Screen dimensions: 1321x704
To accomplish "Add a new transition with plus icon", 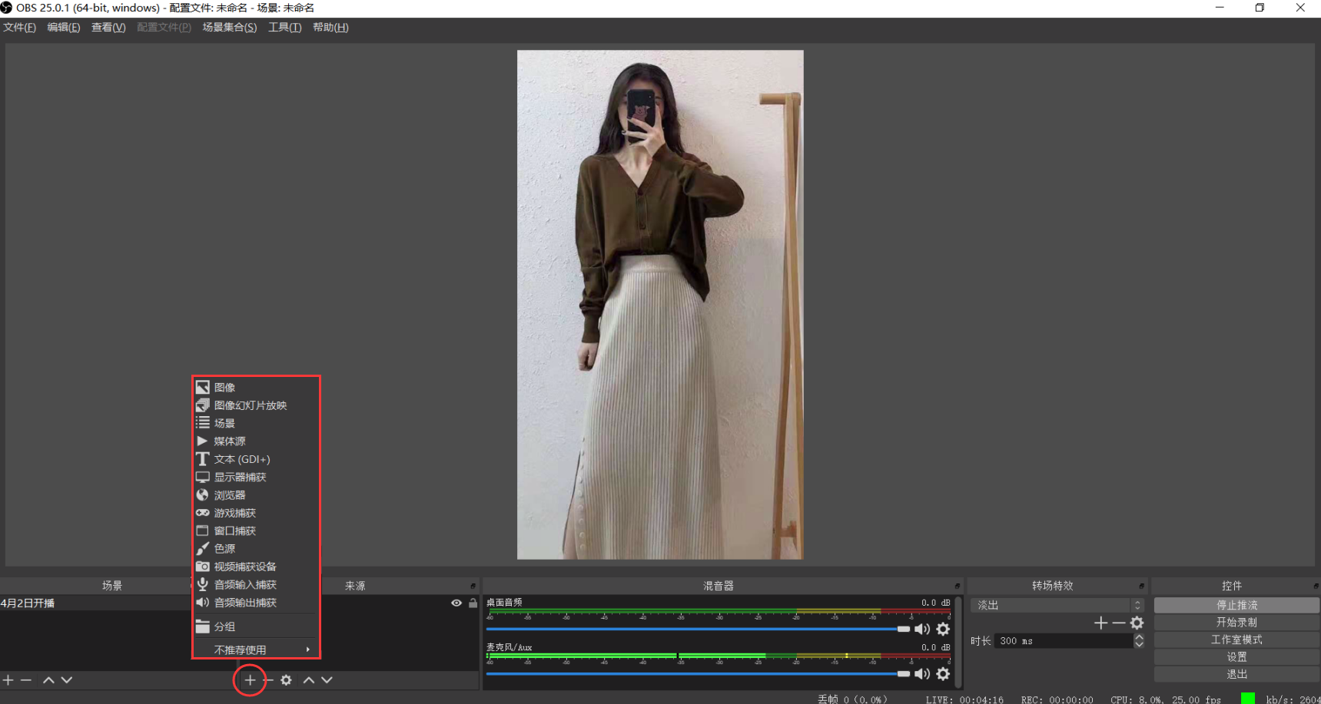I will pyautogui.click(x=1100, y=623).
